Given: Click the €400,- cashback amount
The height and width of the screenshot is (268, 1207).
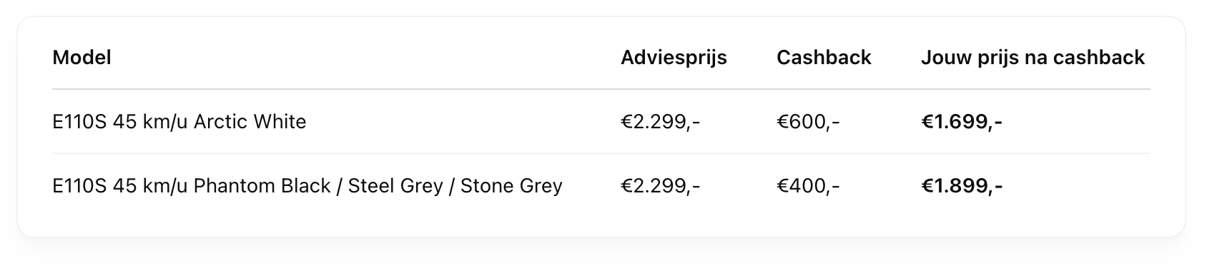Looking at the screenshot, I should point(808,186).
